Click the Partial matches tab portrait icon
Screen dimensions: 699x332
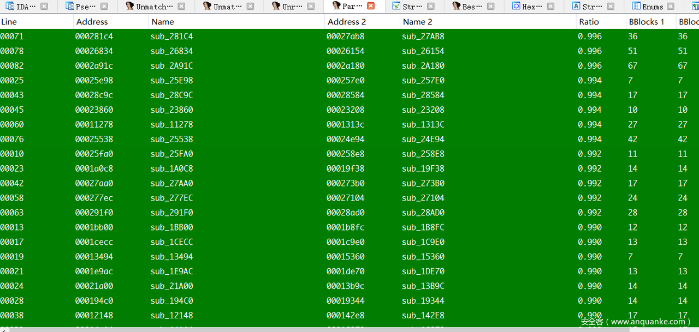pos(336,7)
